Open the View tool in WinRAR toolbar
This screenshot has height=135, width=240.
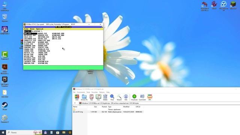98,97
